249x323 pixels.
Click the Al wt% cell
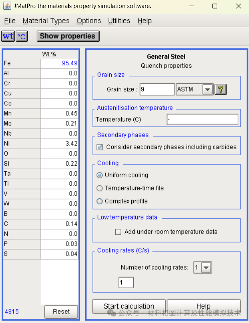point(59,73)
